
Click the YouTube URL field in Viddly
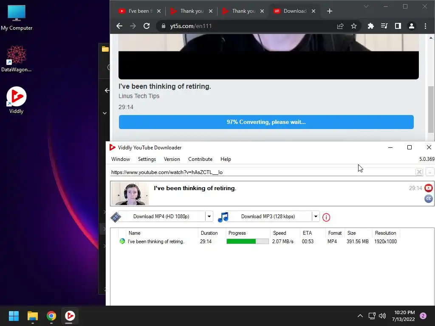pos(262,172)
